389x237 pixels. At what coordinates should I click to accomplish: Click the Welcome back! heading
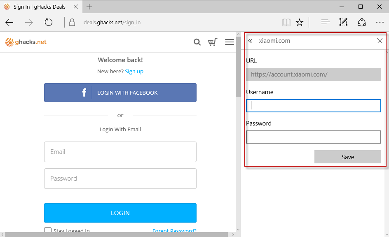(x=120, y=60)
